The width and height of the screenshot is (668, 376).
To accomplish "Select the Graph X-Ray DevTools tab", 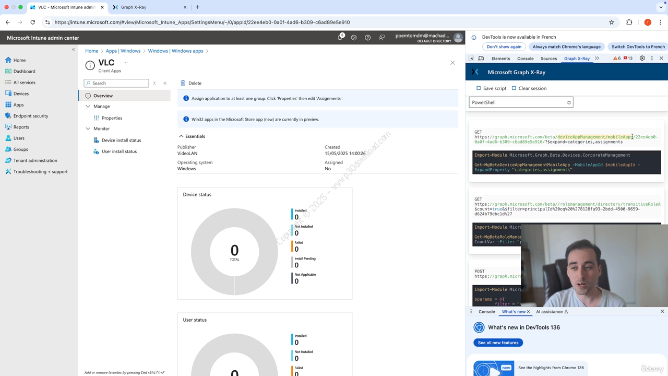I will (577, 58).
